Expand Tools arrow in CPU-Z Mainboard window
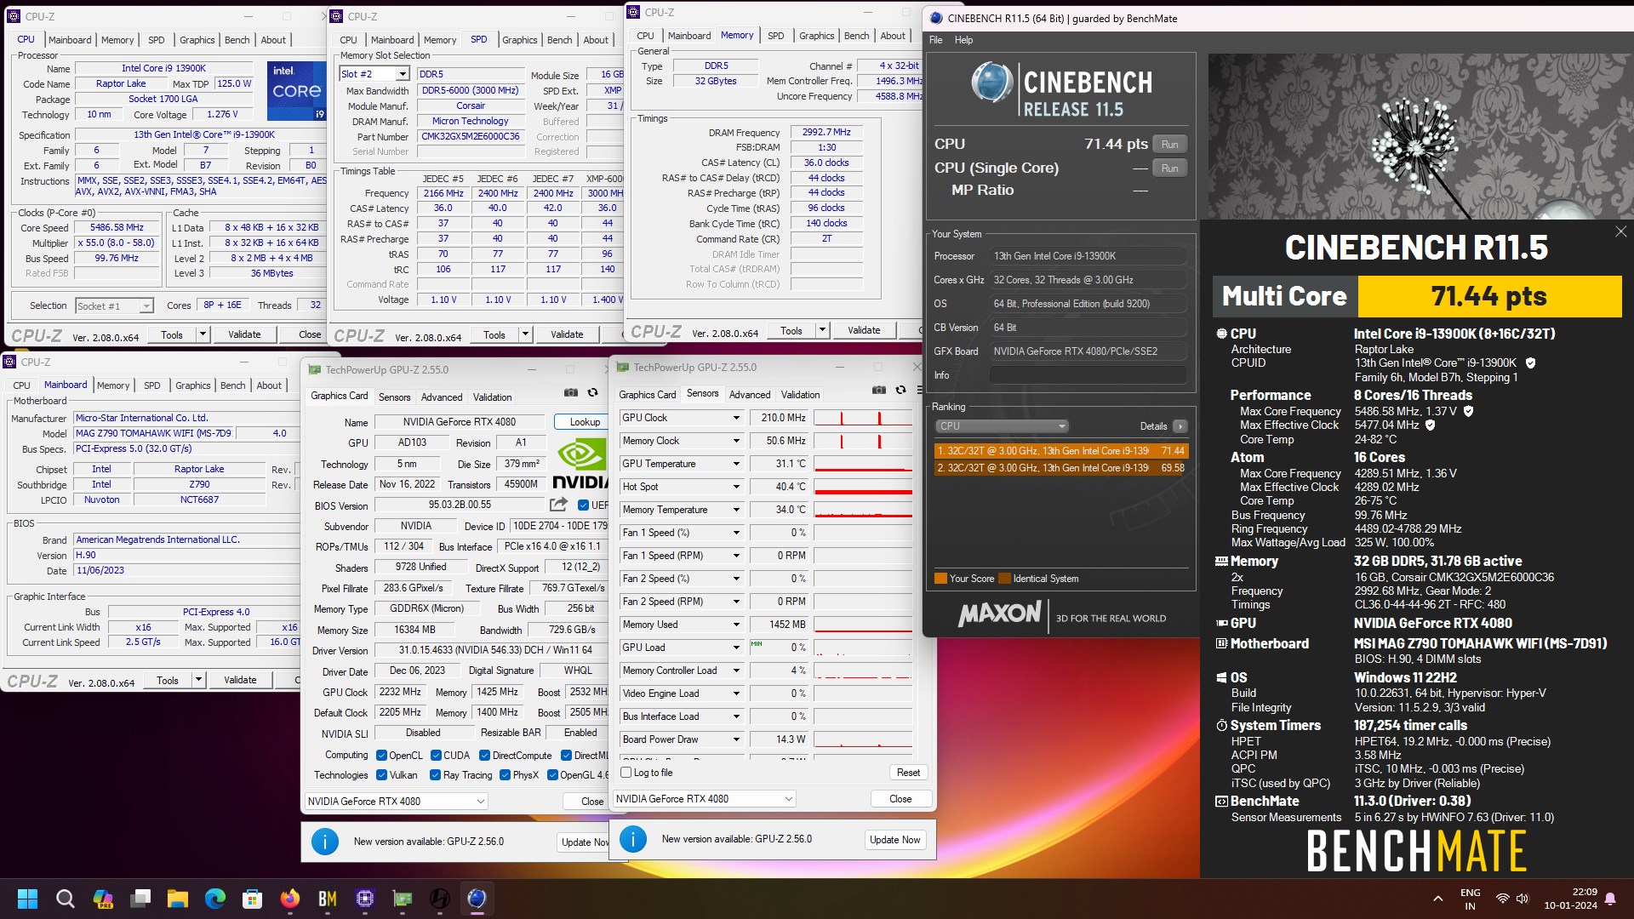This screenshot has height=919, width=1634. click(x=198, y=680)
